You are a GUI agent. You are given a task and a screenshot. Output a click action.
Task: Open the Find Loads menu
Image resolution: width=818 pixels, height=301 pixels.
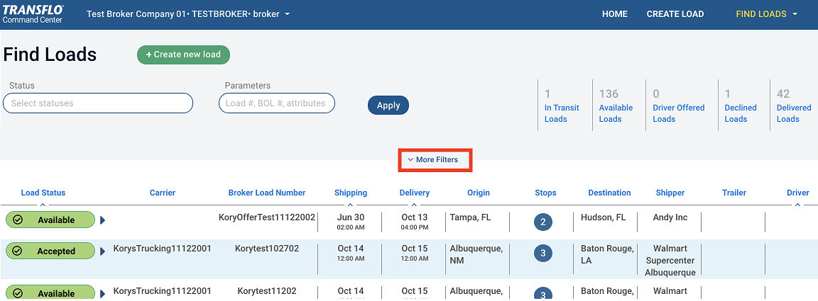(766, 14)
